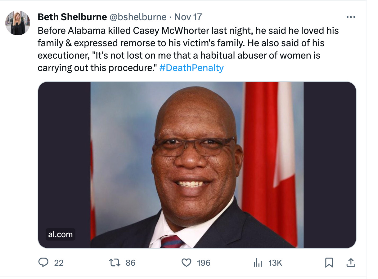Select the tweet body text
Screen dimensions: 378x279
point(186,49)
